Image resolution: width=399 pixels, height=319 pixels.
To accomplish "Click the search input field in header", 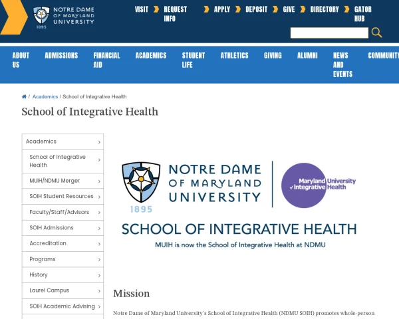I will [x=329, y=33].
